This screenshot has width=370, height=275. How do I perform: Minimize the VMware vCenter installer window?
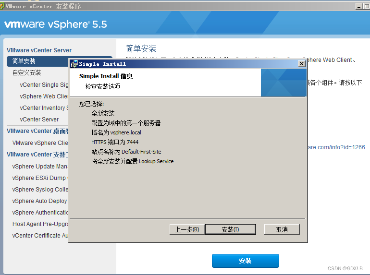(359, 6)
